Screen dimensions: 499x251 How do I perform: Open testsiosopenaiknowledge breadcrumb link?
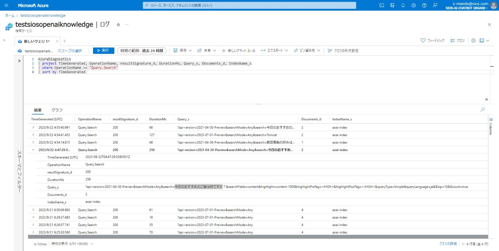coord(43,15)
